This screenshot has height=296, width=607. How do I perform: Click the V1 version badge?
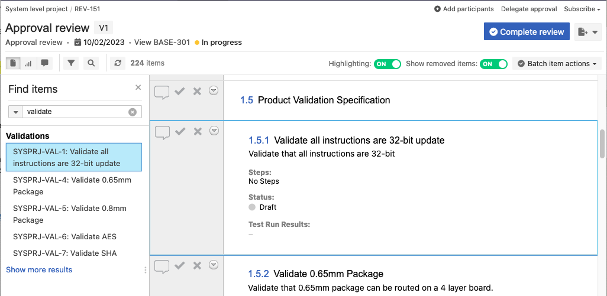click(x=104, y=28)
